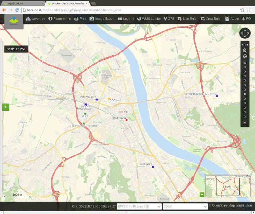Screen dimensions: 255x214
Task: Open the ETRS89 / UTM zone 32N projection dropdown
Action: [x=139, y=206]
